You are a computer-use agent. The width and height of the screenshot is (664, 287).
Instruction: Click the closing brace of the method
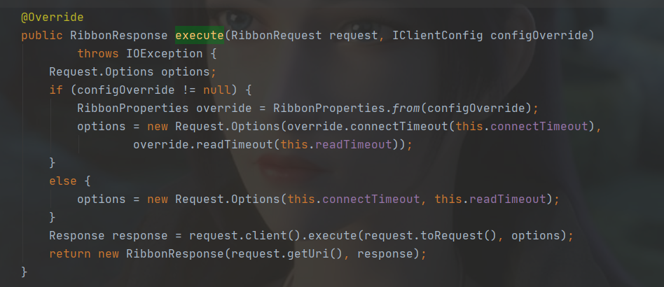[24, 272]
